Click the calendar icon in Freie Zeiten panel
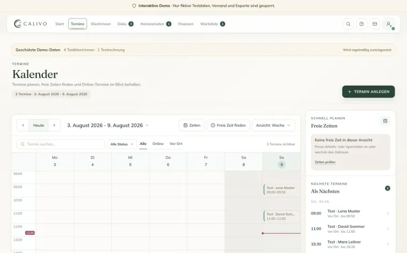Image resolution: width=407 pixels, height=253 pixels. (x=385, y=121)
